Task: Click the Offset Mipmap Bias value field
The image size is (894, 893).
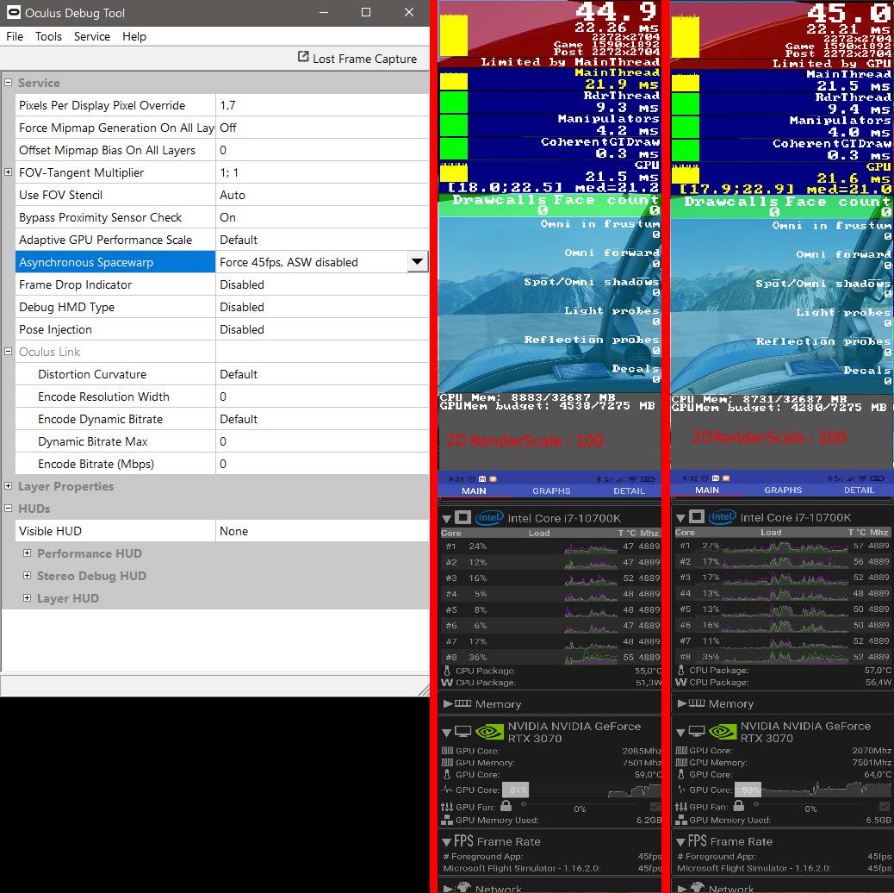Action: [322, 150]
